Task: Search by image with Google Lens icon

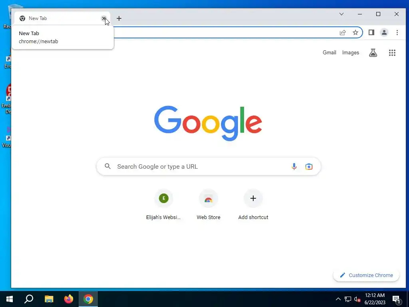Action: coord(309,166)
